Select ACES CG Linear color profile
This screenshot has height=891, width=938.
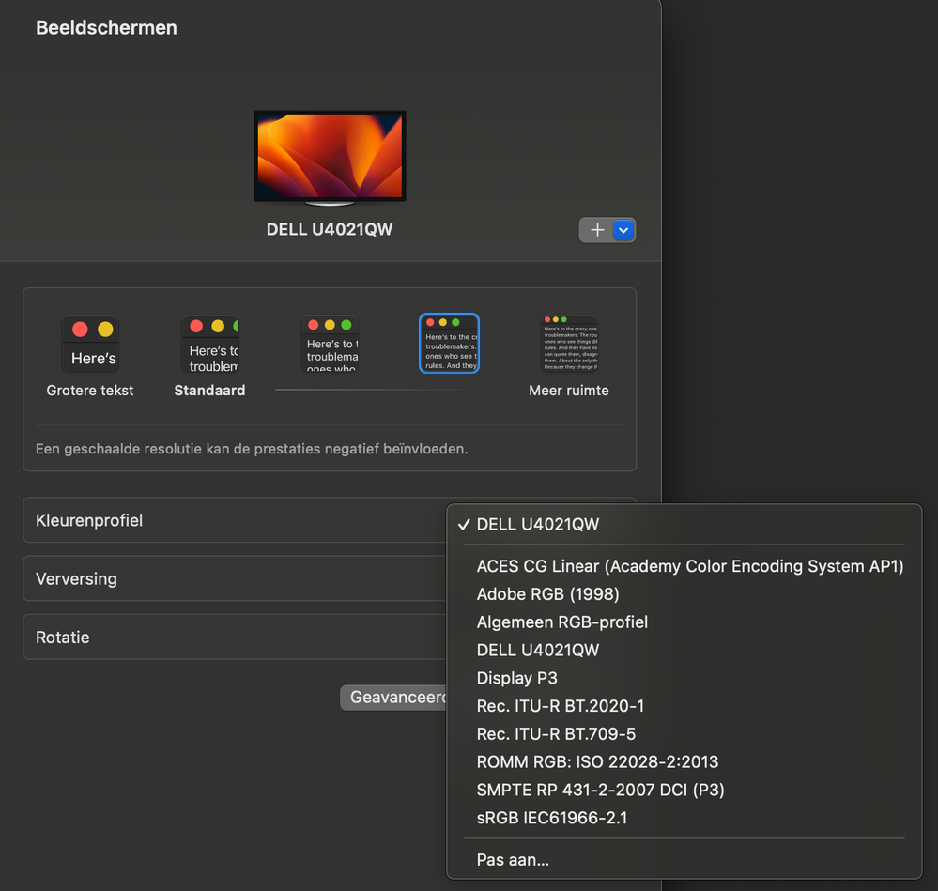click(x=684, y=566)
